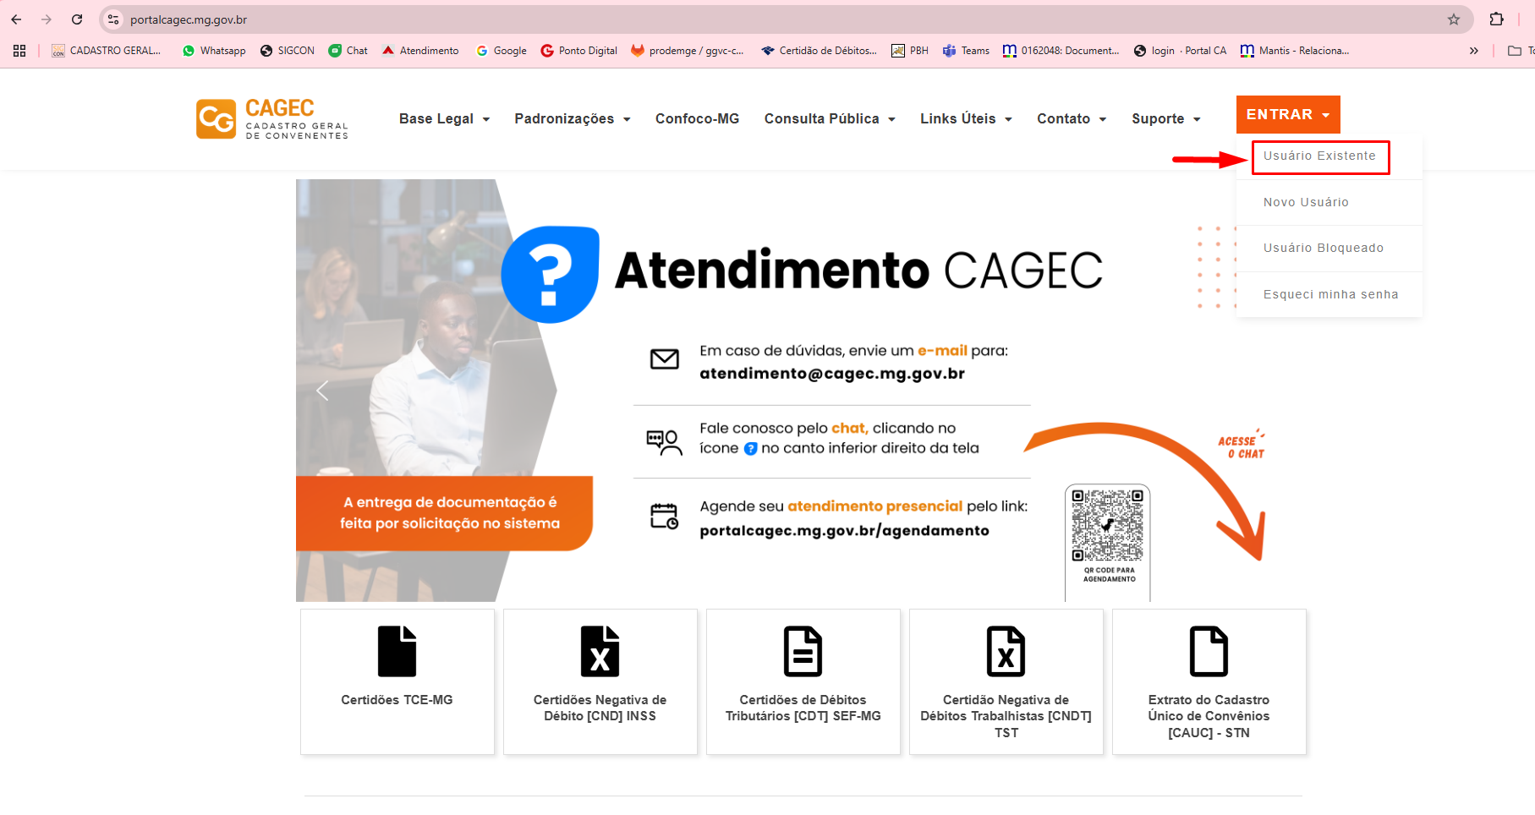The width and height of the screenshot is (1535, 815).
Task: Expand the Base Legal dropdown menu
Action: (444, 119)
